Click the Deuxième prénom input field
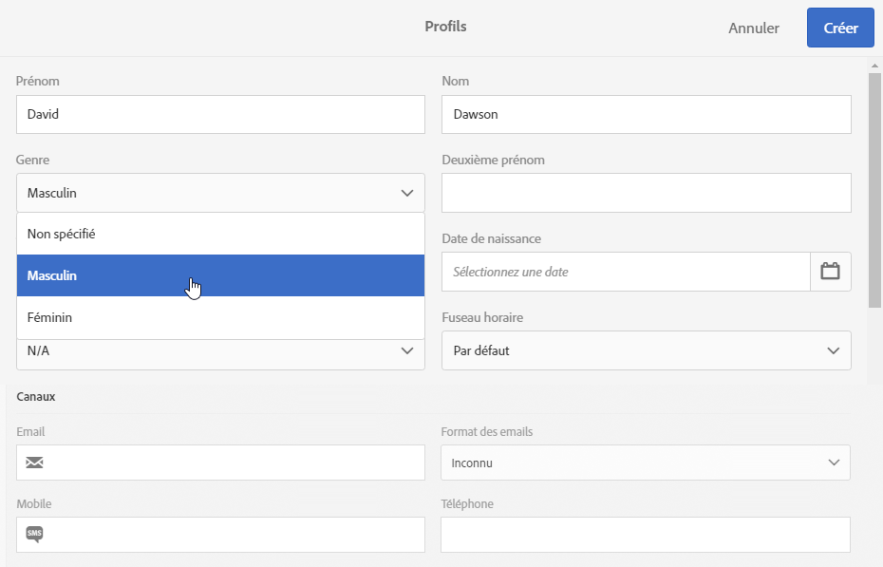883x567 pixels. click(646, 193)
